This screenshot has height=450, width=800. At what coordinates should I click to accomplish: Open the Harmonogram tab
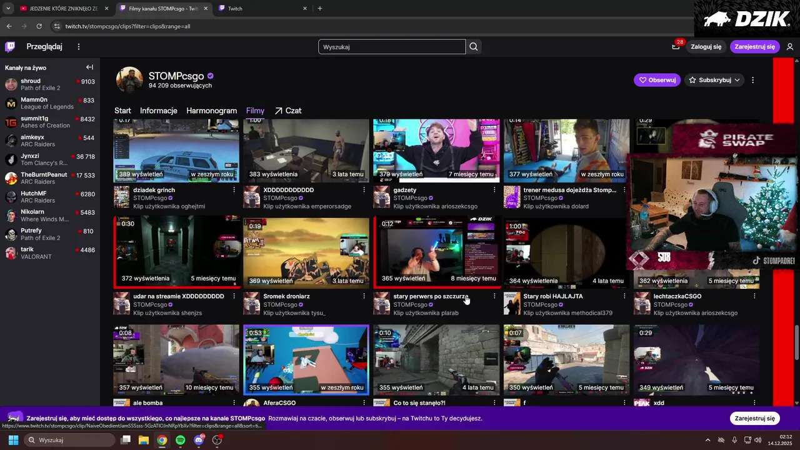click(x=211, y=111)
